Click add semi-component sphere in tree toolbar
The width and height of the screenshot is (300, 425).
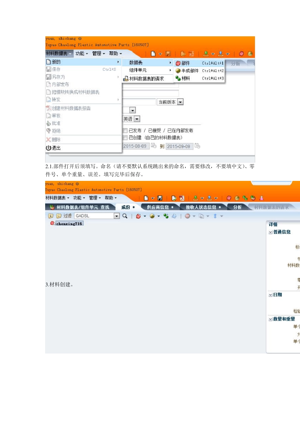point(152,216)
